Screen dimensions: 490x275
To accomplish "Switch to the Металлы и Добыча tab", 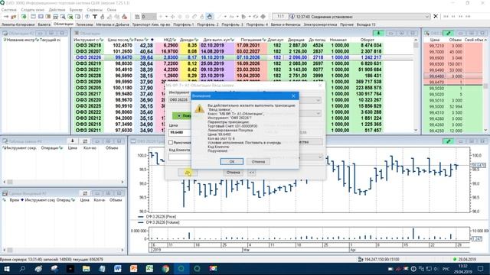I will point(113,24).
